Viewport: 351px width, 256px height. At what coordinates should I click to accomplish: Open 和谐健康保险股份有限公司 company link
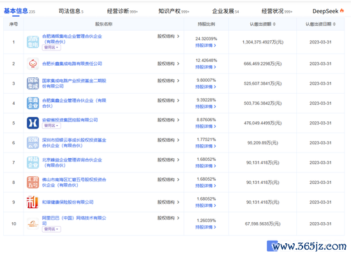click(68, 202)
